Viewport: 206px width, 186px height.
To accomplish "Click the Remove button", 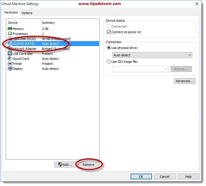I will click(x=88, y=165).
